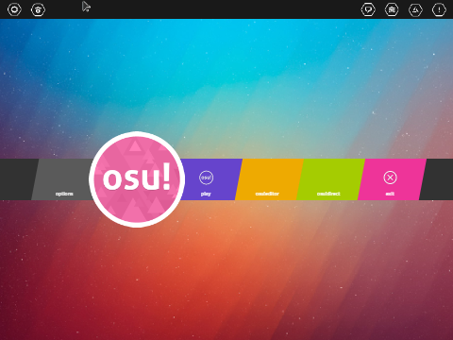Open the osu!direct button
This screenshot has height=340, width=453.
tap(330, 179)
